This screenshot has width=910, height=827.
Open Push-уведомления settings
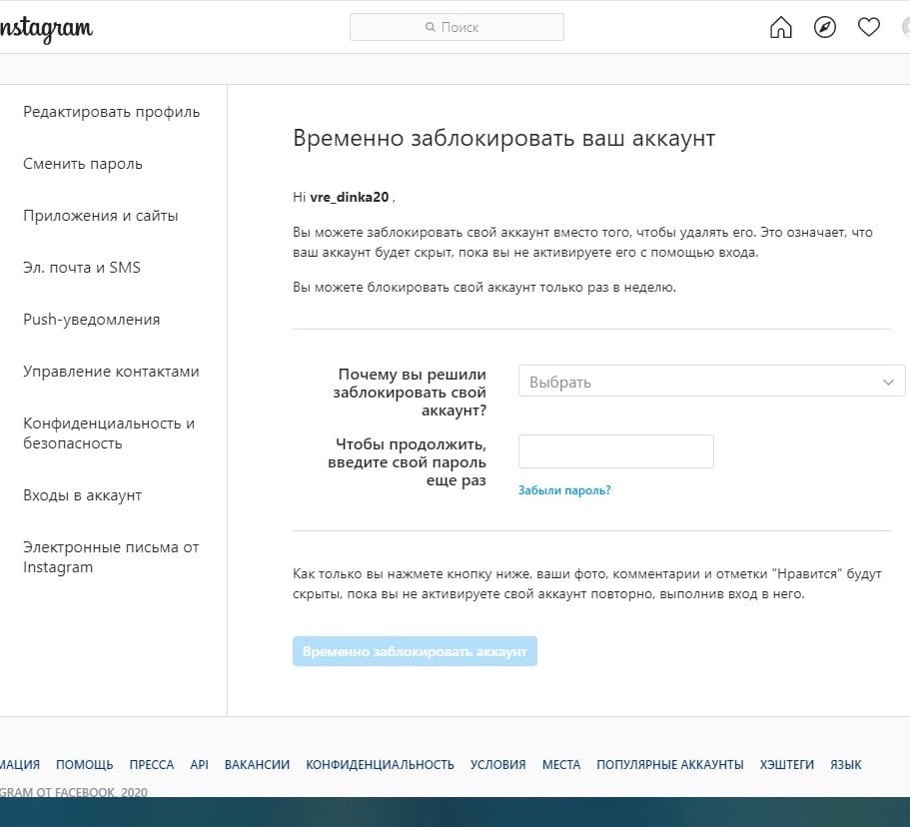click(91, 320)
